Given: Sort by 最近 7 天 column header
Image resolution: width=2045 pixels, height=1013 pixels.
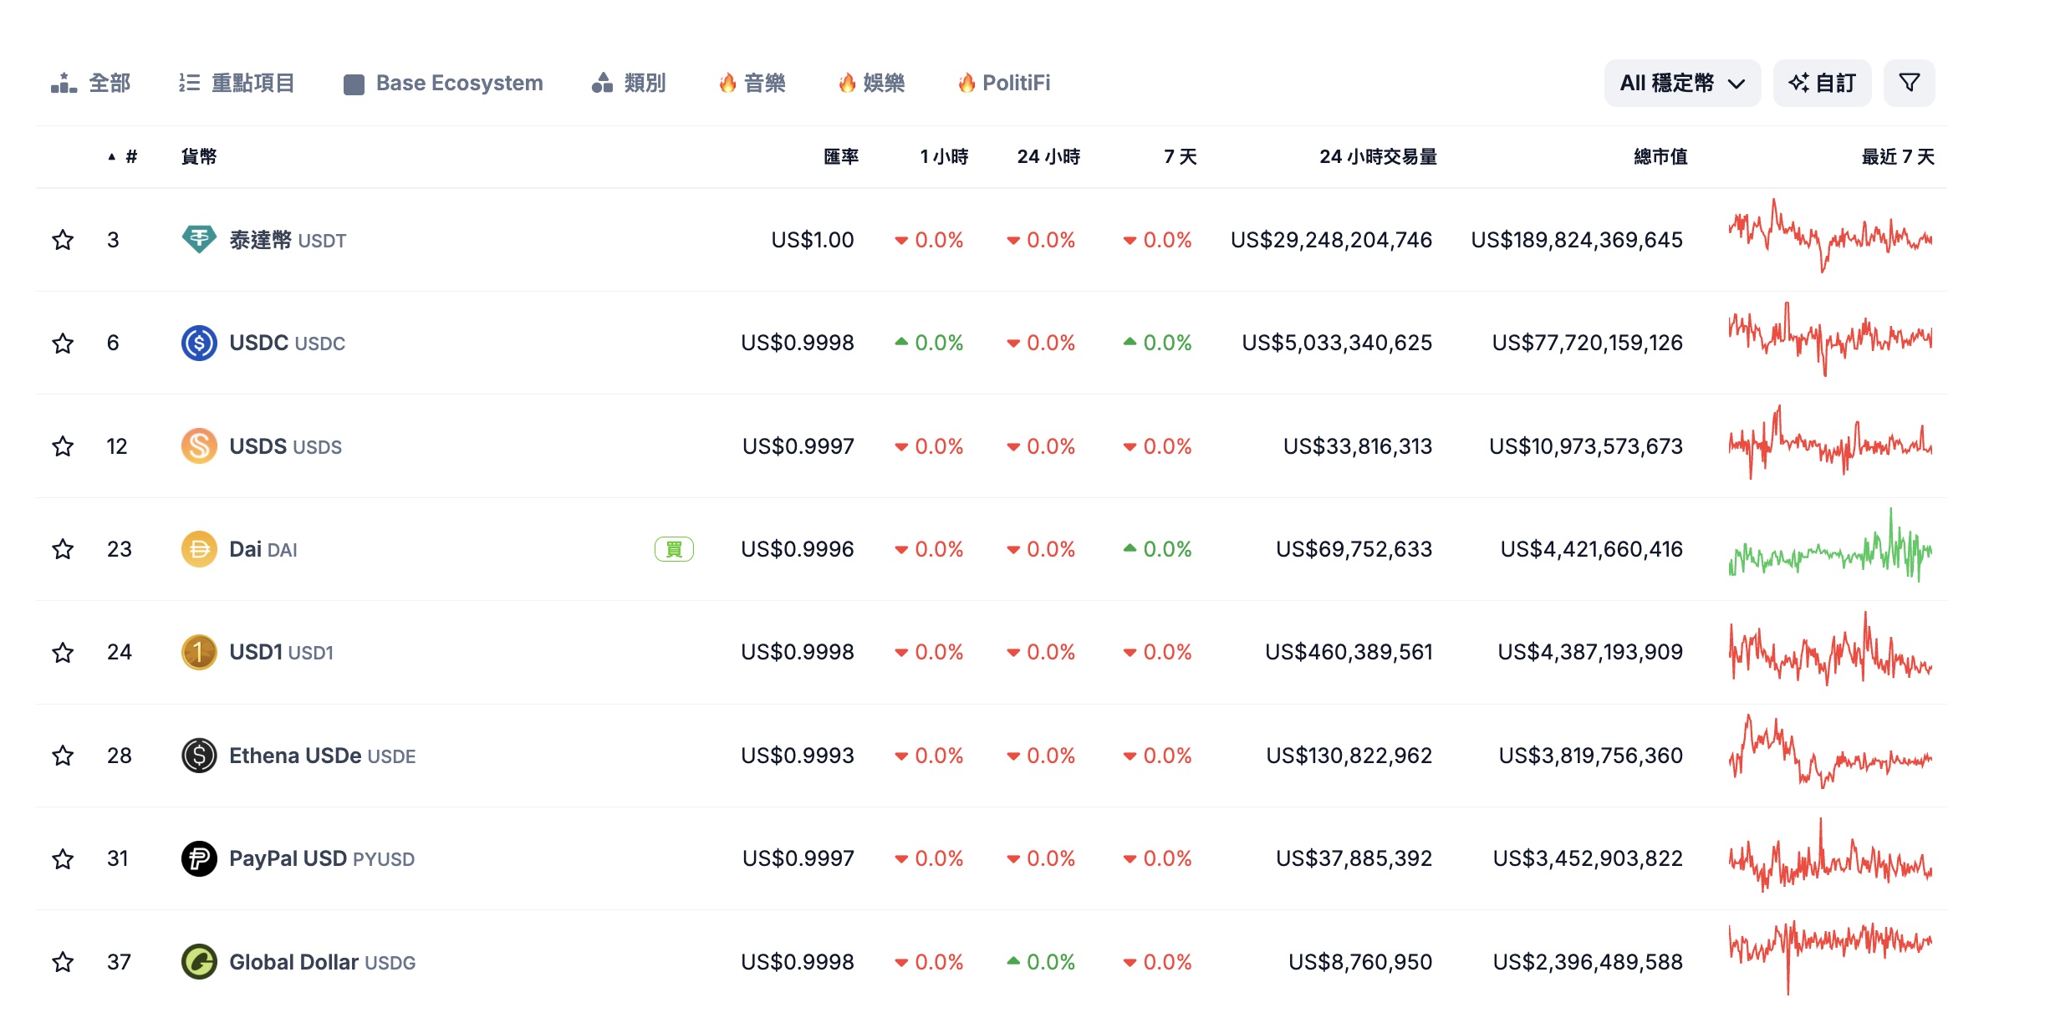Looking at the screenshot, I should (x=1898, y=156).
